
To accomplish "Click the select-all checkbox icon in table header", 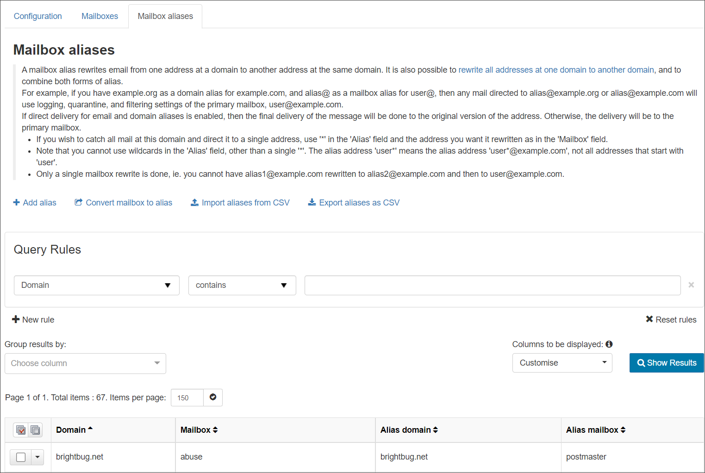I will 21,430.
